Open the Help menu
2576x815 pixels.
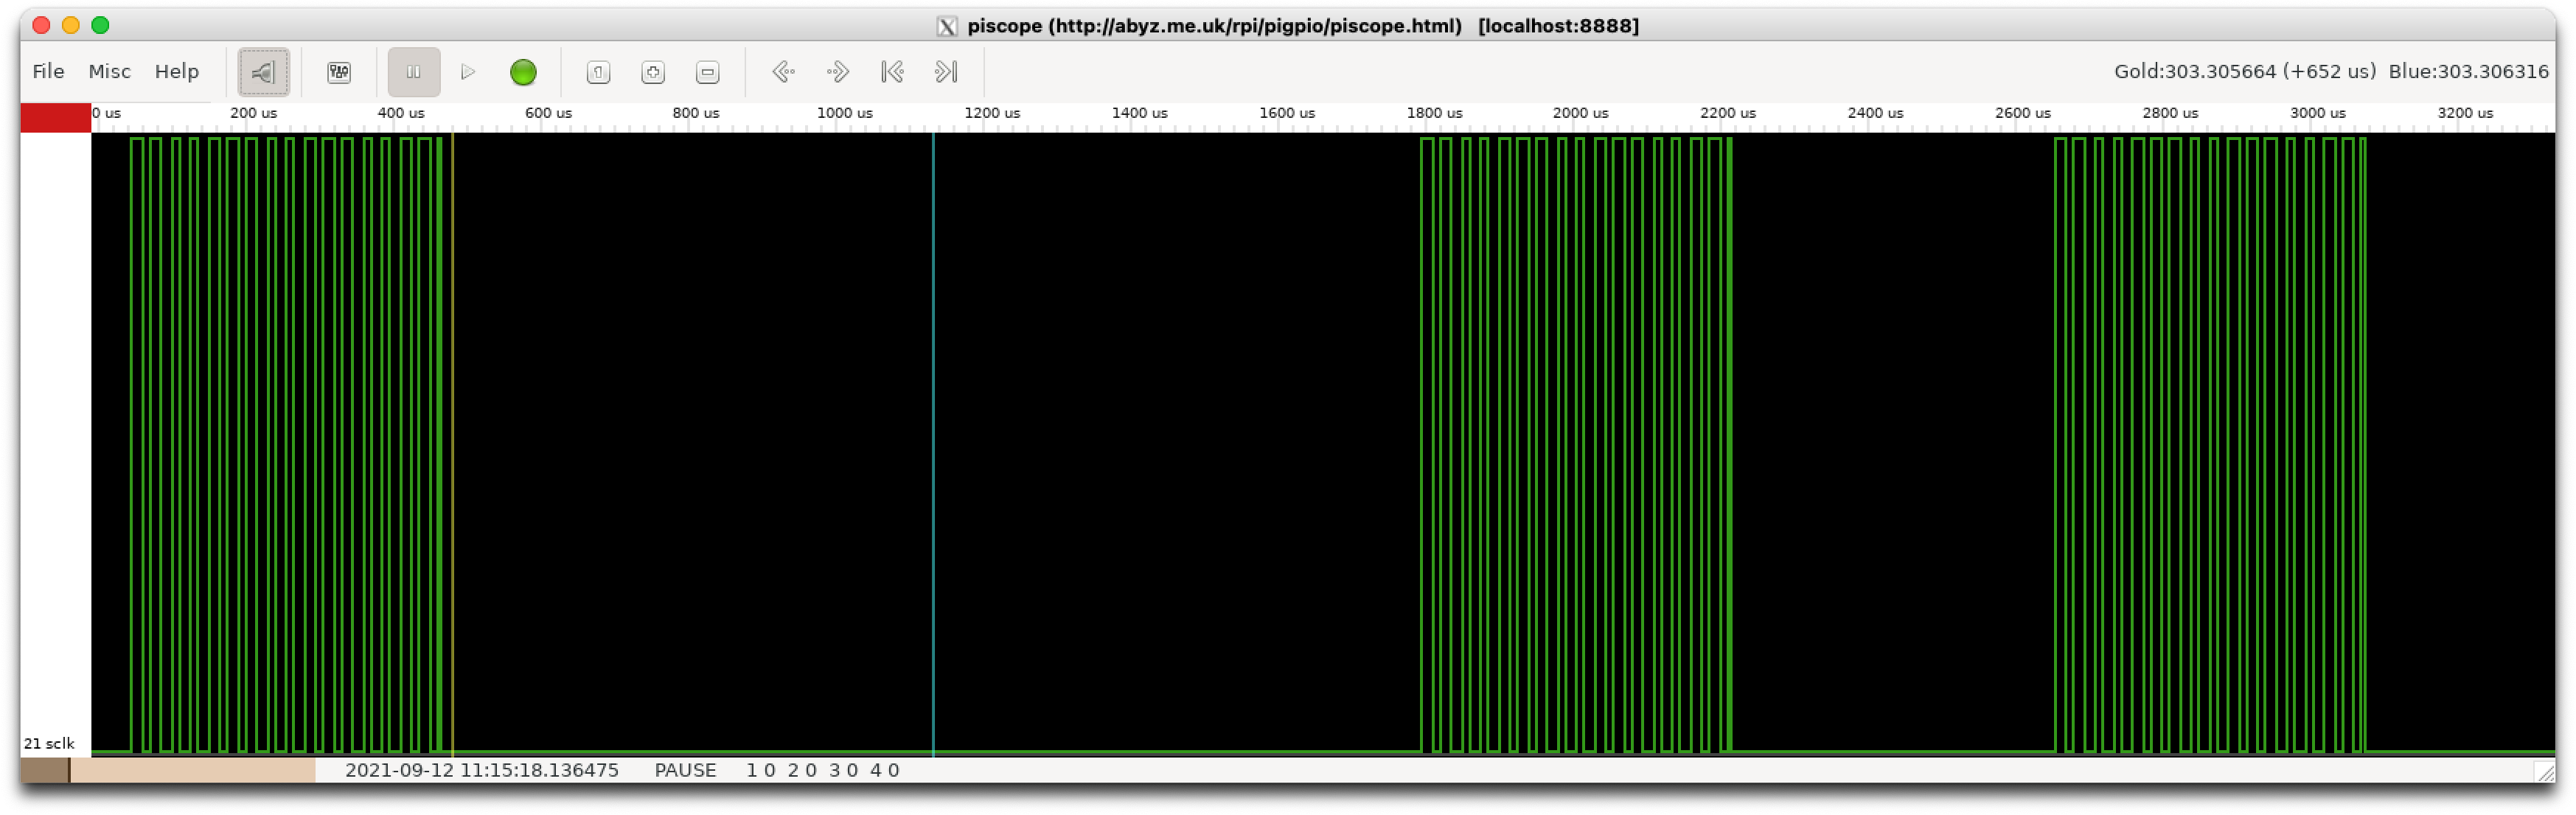coord(177,72)
